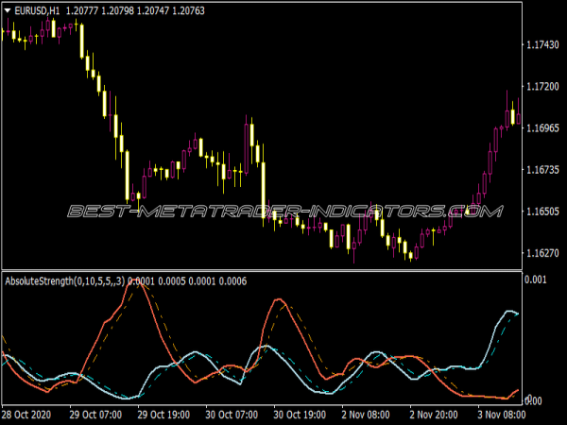
Task: Select the 1.16965 price scale label
Action: coord(542,127)
